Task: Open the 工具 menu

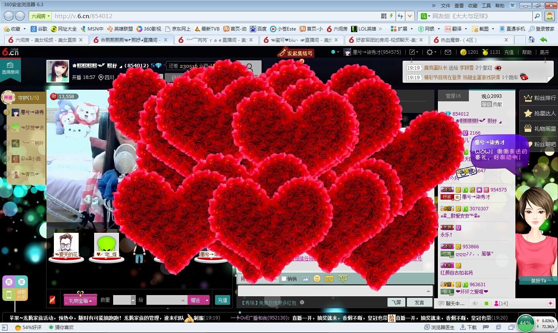Action: [486, 5]
